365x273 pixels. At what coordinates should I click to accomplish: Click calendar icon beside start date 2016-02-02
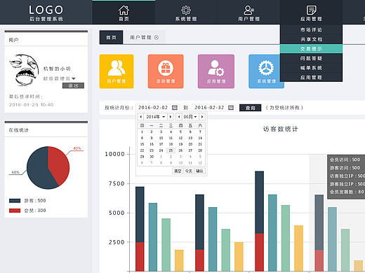coord(175,108)
